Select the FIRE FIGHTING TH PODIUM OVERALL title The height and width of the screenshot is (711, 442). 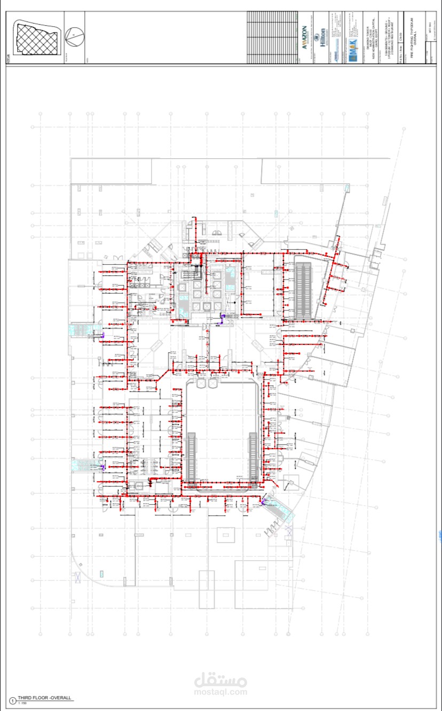[x=412, y=37]
